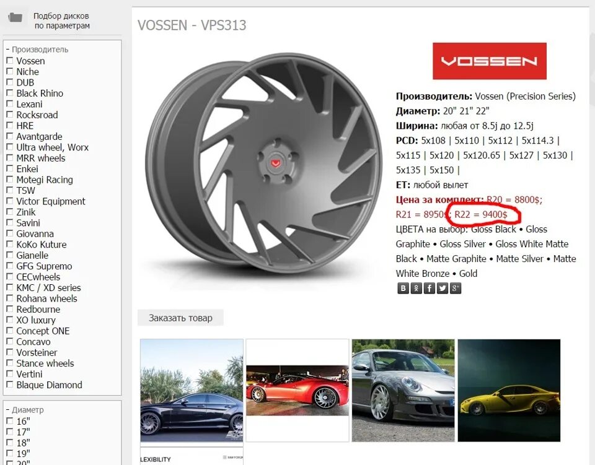Tick the Gianelle checkbox
This screenshot has height=465, width=595.
click(10, 254)
